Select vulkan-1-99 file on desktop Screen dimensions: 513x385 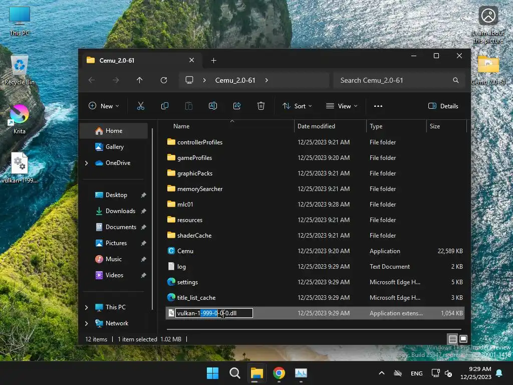point(20,168)
